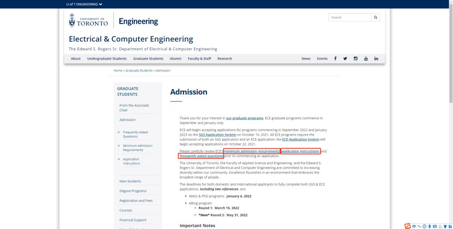Open the Graduate Students menu
The image size is (453, 229).
pyautogui.click(x=148, y=58)
